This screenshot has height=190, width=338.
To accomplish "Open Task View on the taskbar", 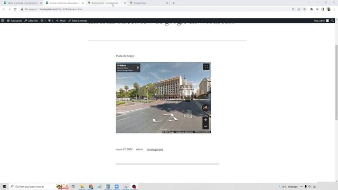I will (73, 186).
